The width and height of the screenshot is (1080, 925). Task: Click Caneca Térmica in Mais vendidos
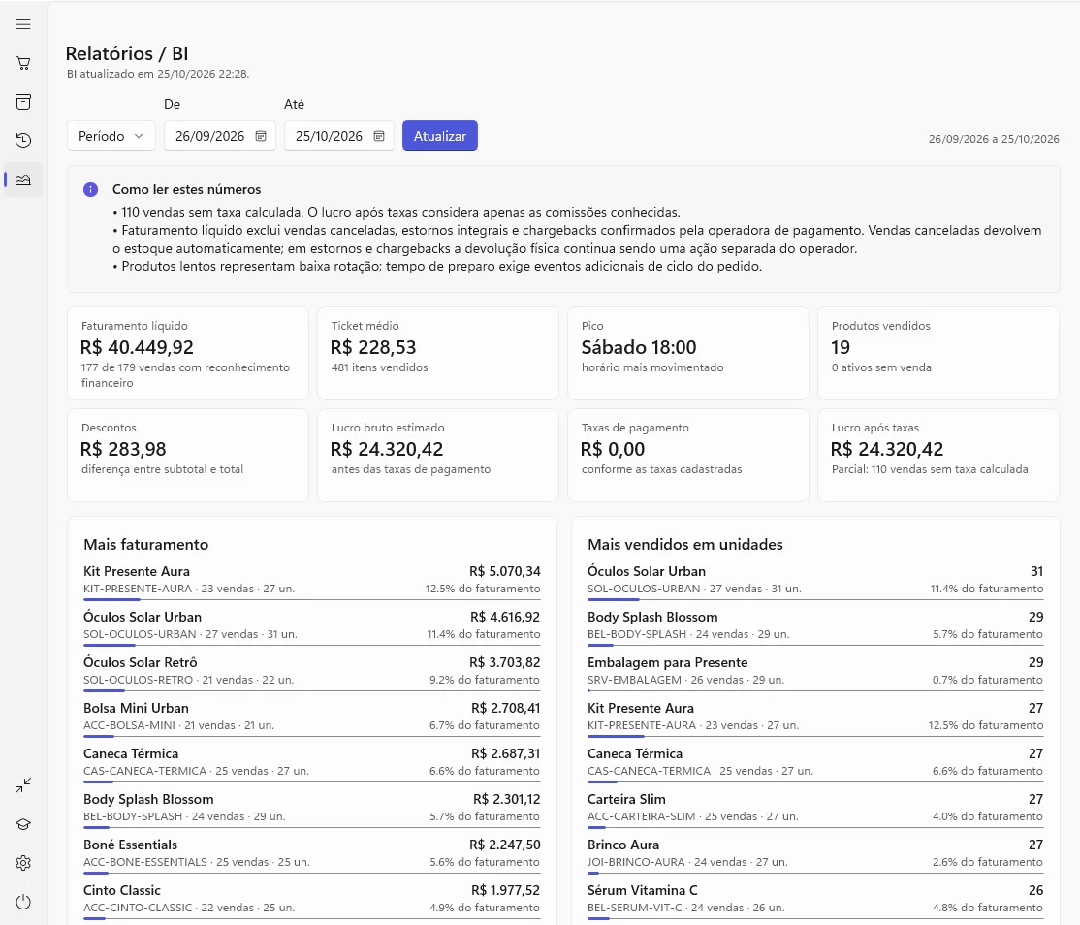click(815, 762)
